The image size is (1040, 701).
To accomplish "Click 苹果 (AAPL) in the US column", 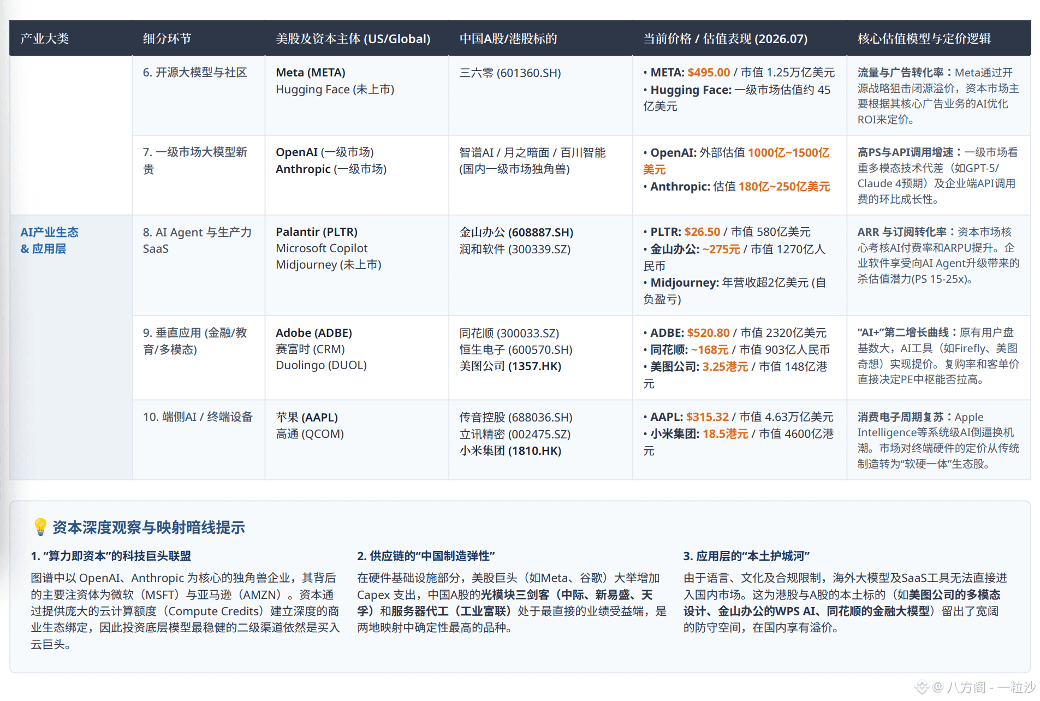I will [x=307, y=418].
